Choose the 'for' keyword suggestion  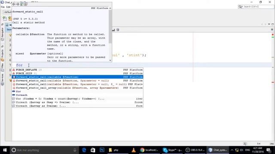click(77, 92)
